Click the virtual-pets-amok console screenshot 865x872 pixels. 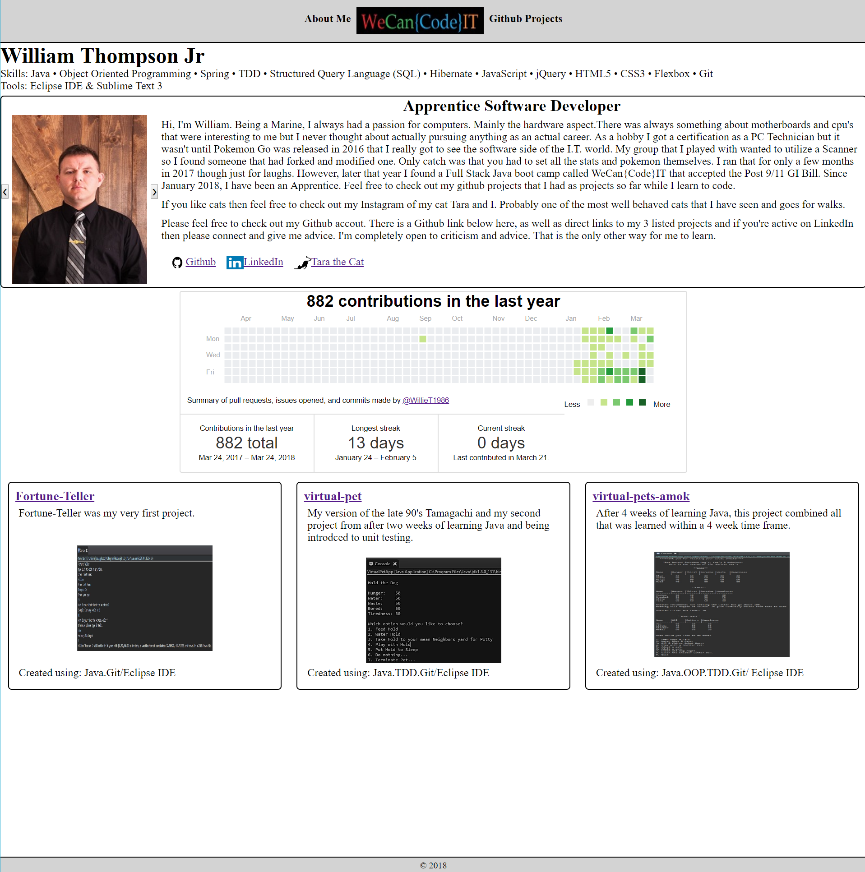(722, 604)
